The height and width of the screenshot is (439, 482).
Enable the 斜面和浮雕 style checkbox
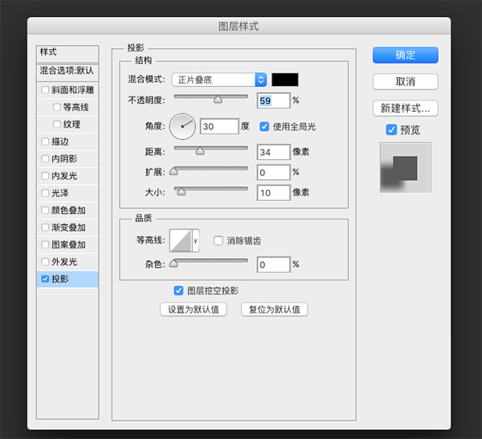tap(45, 90)
